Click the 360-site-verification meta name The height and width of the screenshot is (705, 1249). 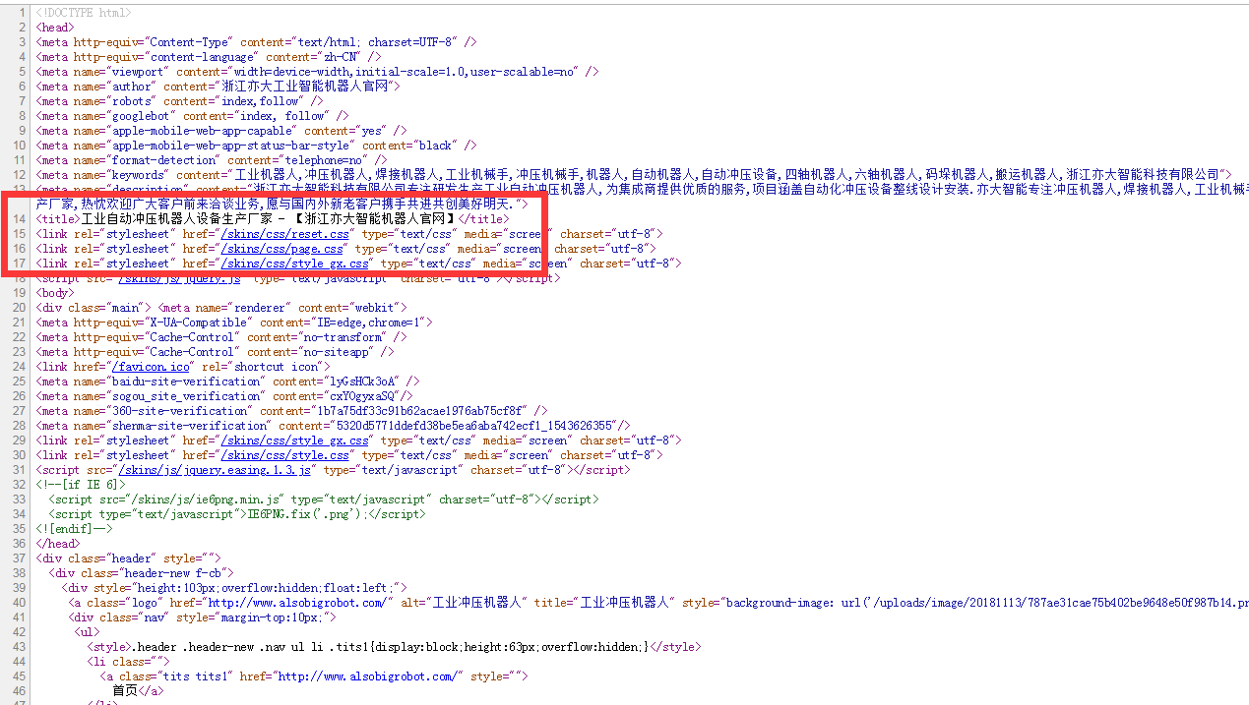[179, 411]
